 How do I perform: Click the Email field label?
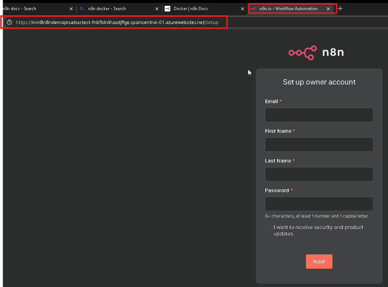[x=271, y=102]
